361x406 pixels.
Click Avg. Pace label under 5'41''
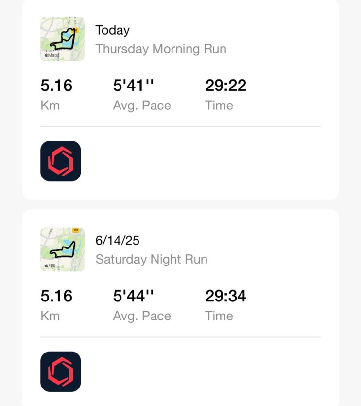tap(142, 106)
